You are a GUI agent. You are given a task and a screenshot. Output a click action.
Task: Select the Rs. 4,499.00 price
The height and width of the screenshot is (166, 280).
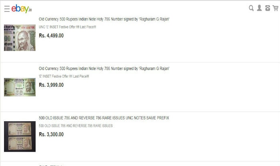coord(51,36)
